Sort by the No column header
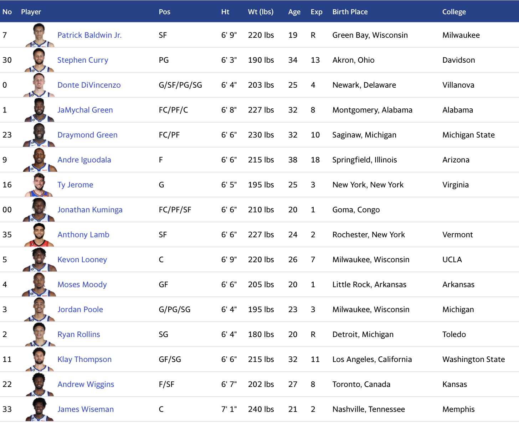 7,12
